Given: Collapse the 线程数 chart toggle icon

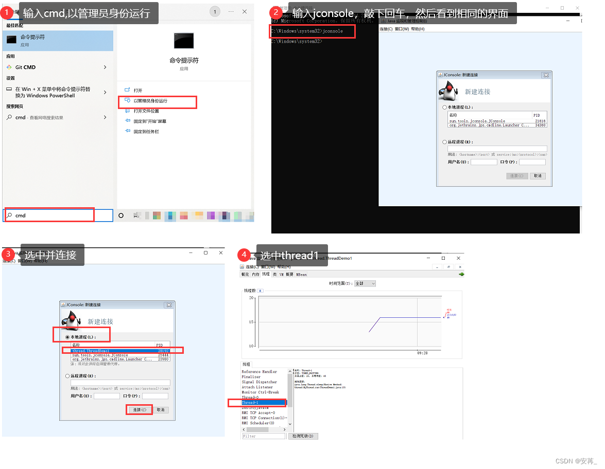Looking at the screenshot, I should pos(260,291).
